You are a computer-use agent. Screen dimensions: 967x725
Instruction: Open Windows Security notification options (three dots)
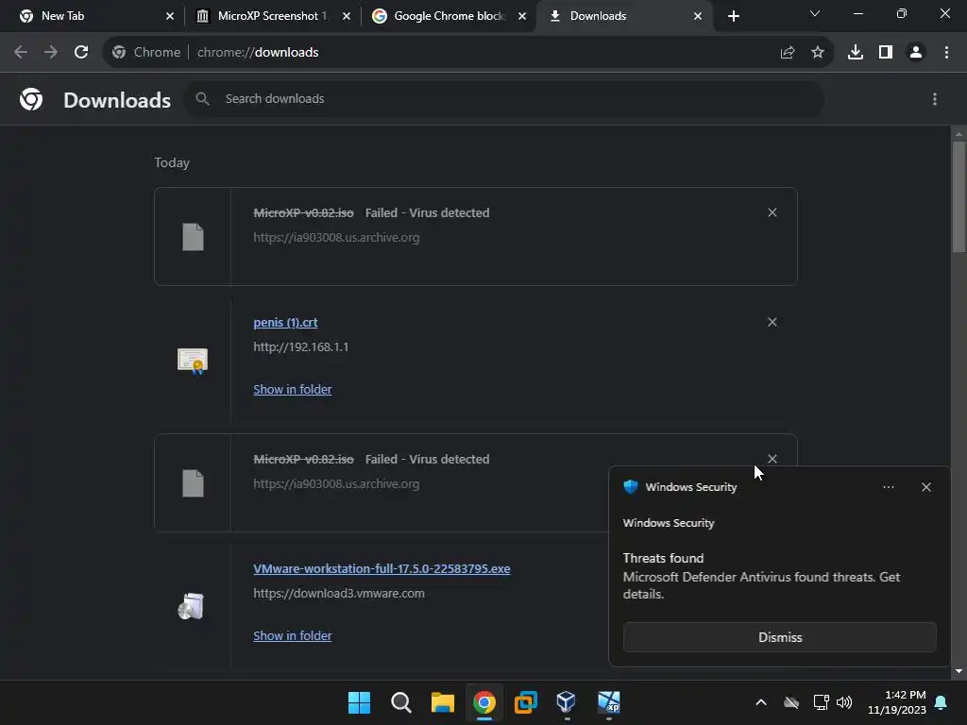(x=889, y=487)
